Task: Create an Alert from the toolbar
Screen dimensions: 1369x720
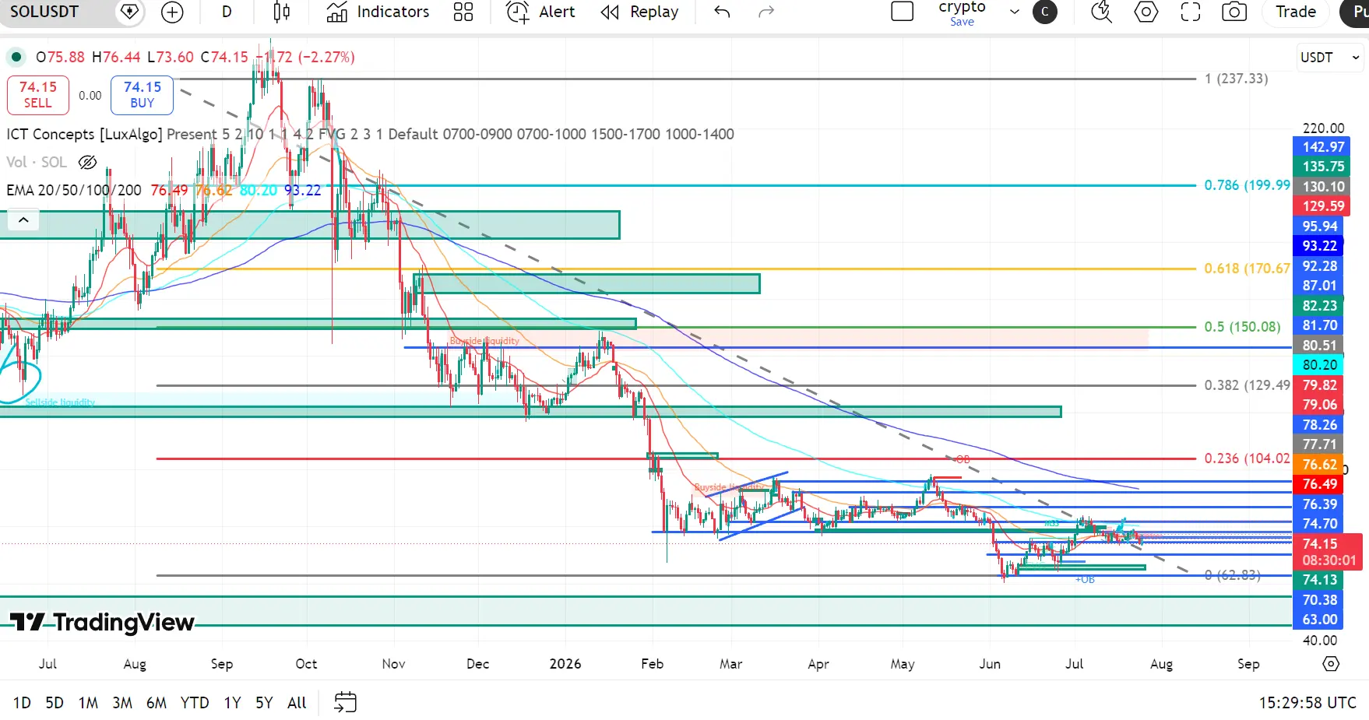Action: [x=540, y=12]
